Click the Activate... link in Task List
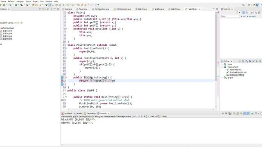Viewport: 262px width, 147px height. pyautogui.click(x=253, y=16)
